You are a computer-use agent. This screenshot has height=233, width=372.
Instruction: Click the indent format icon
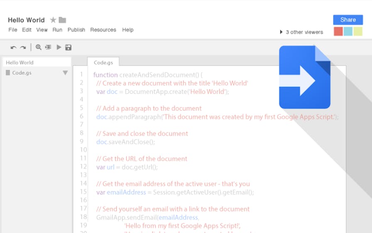[49, 47]
